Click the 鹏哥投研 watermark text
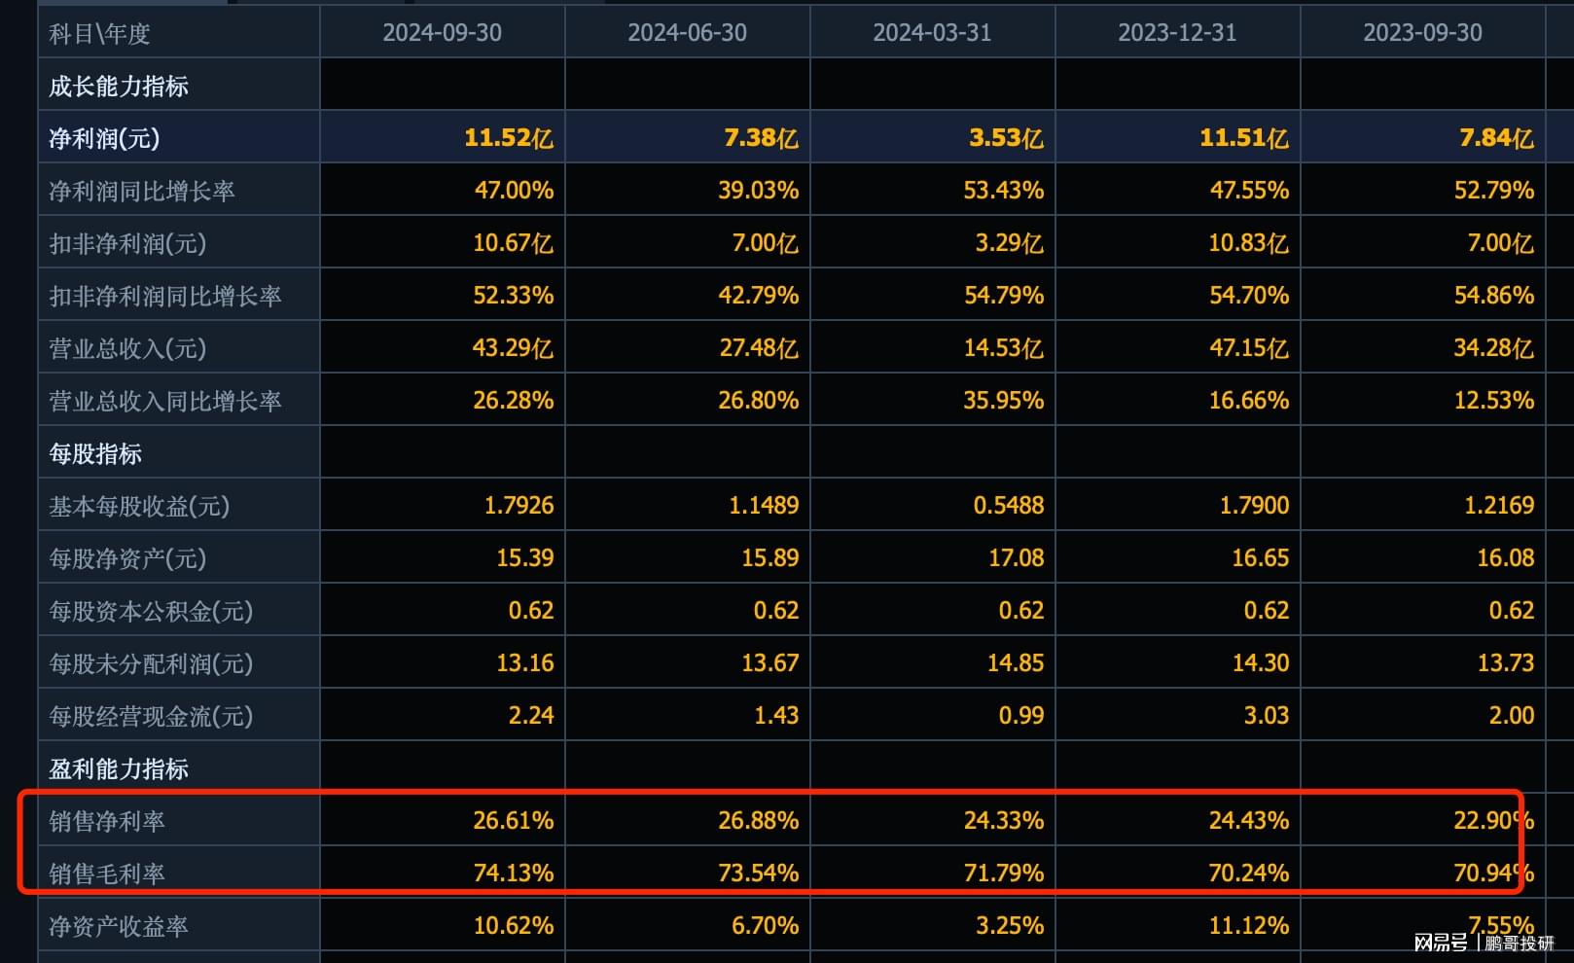1574x963 pixels. point(1520,943)
